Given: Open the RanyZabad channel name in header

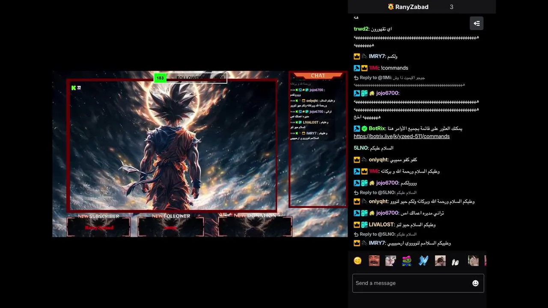Looking at the screenshot, I should pyautogui.click(x=412, y=7).
